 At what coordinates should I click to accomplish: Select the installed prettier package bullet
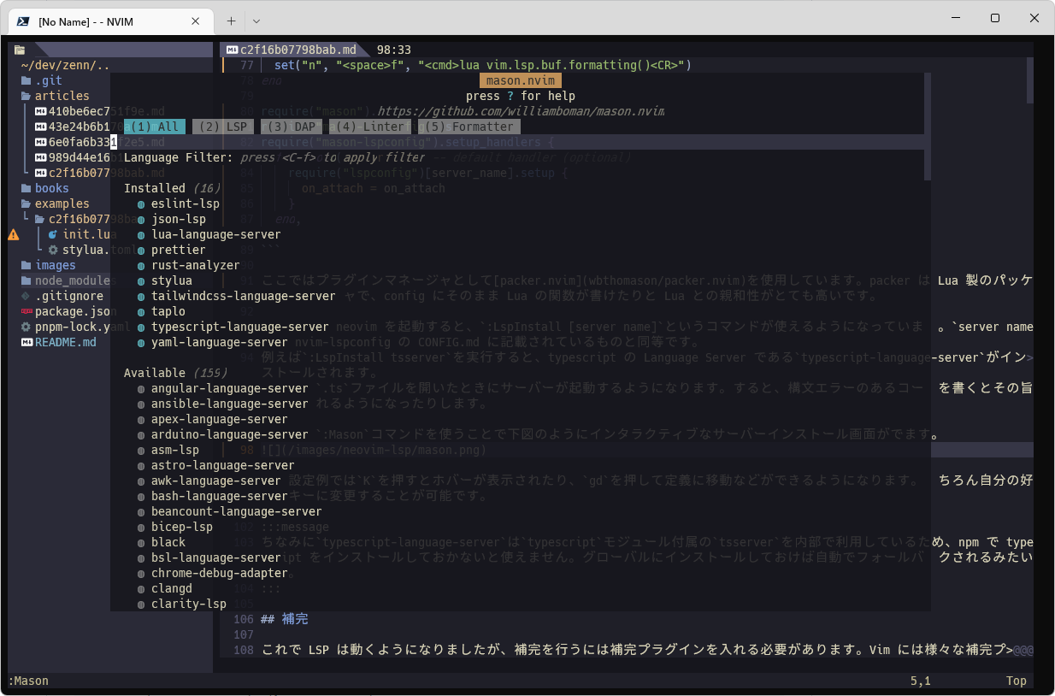[141, 250]
